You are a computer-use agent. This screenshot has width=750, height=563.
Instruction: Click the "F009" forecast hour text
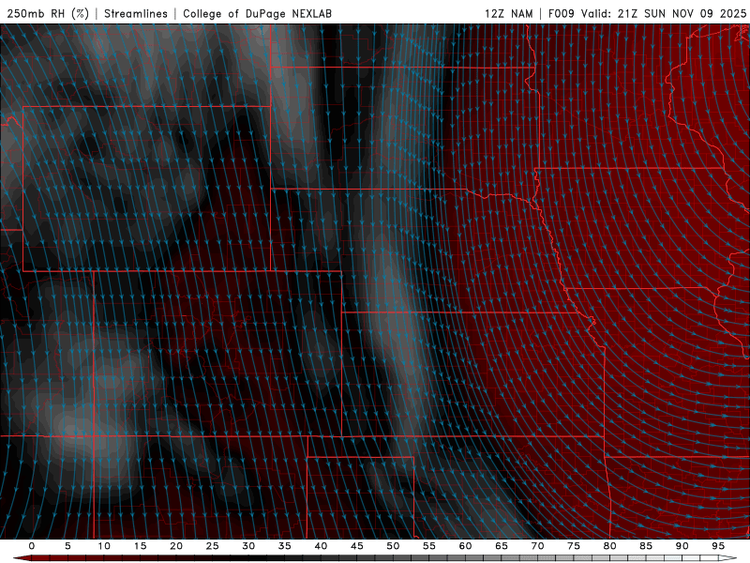tap(561, 13)
